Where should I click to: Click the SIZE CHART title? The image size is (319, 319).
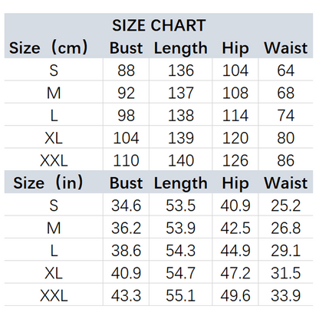[159, 25]
